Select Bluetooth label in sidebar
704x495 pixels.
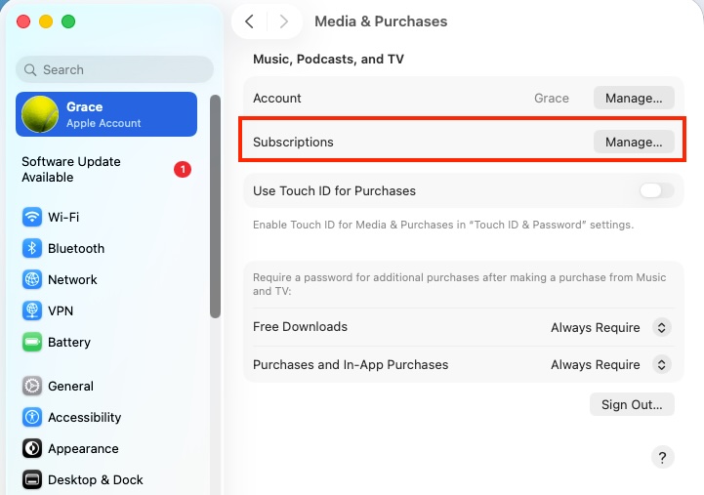coord(76,248)
